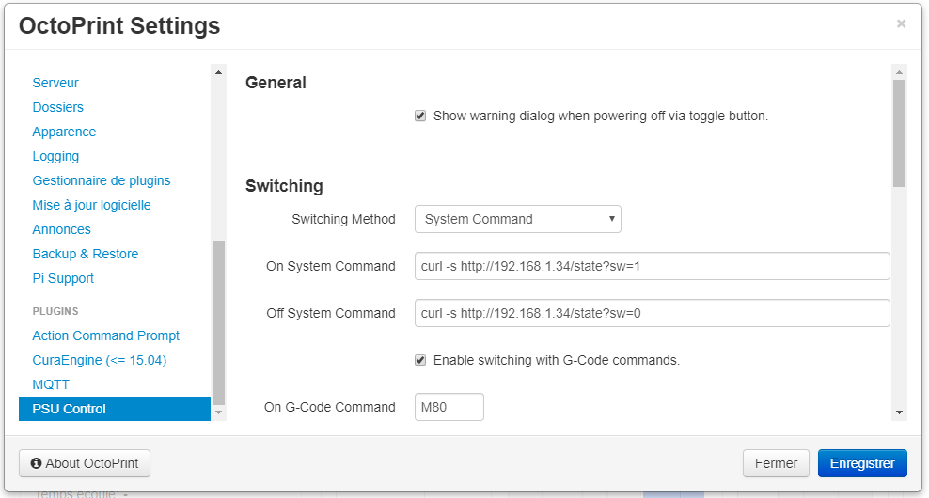The width and height of the screenshot is (929, 498).
Task: Focus the On G-Code Command field
Action: click(449, 407)
